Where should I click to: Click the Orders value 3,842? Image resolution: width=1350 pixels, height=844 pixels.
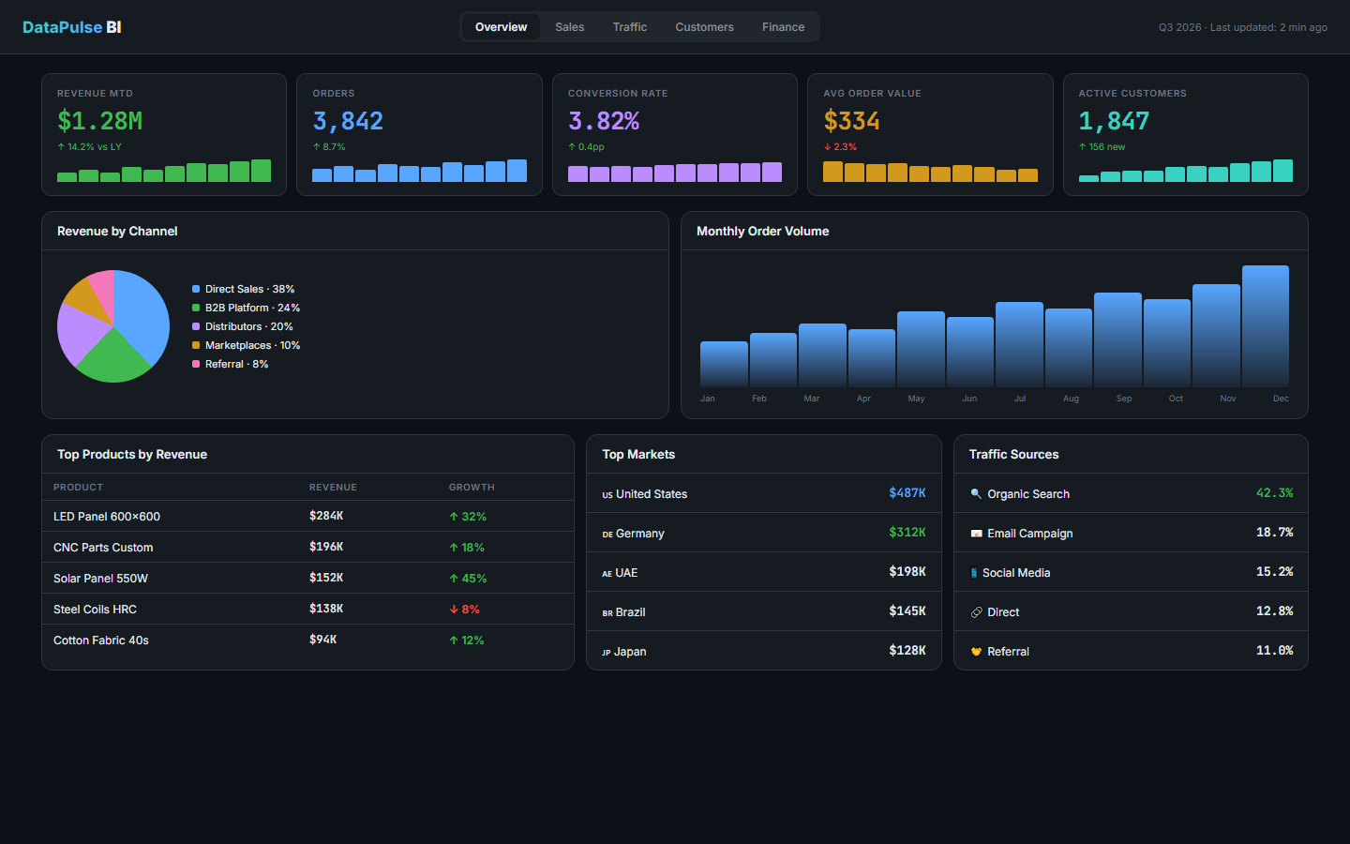[348, 121]
